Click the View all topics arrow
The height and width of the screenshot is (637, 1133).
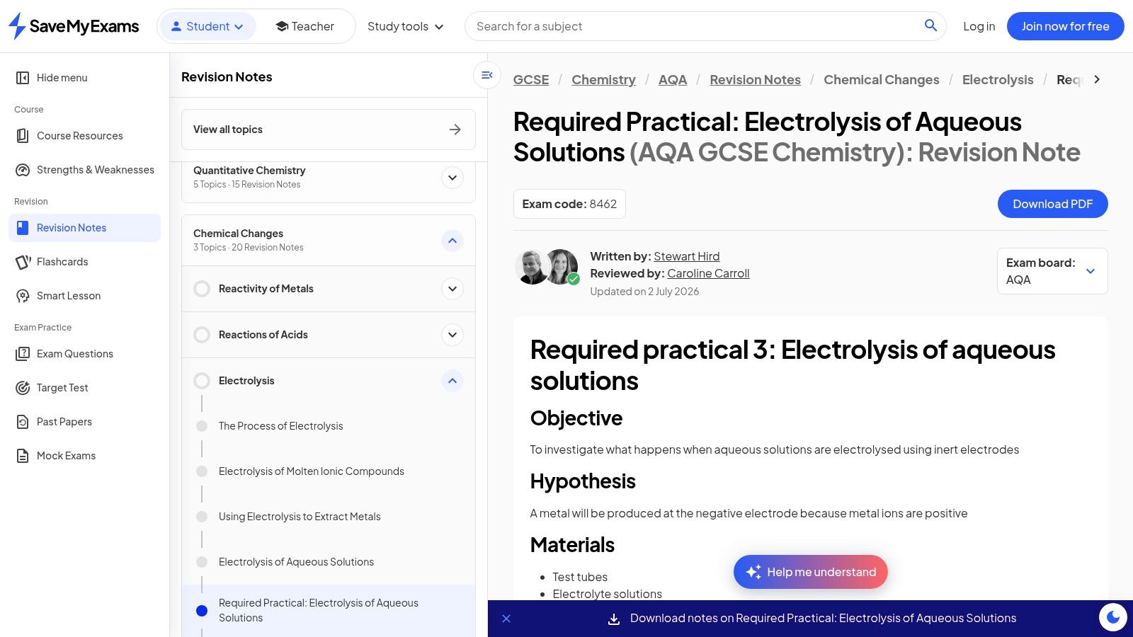455,130
